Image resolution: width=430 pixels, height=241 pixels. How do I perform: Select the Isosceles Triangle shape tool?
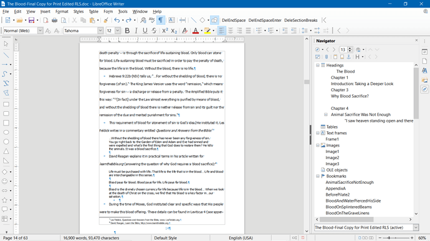(x=6, y=152)
